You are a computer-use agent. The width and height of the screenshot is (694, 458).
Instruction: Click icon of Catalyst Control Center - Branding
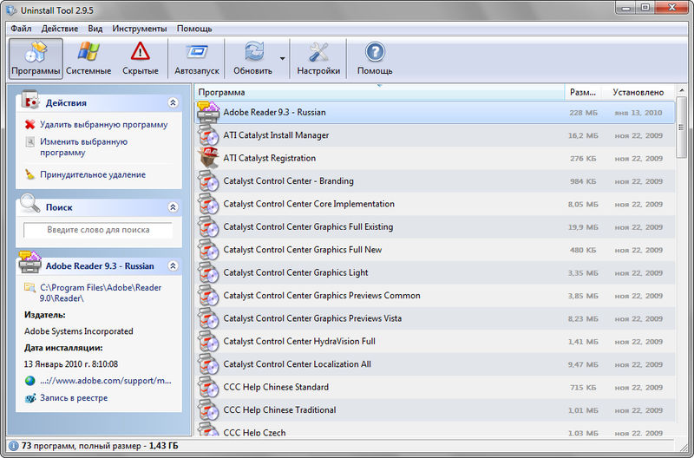[x=208, y=181]
